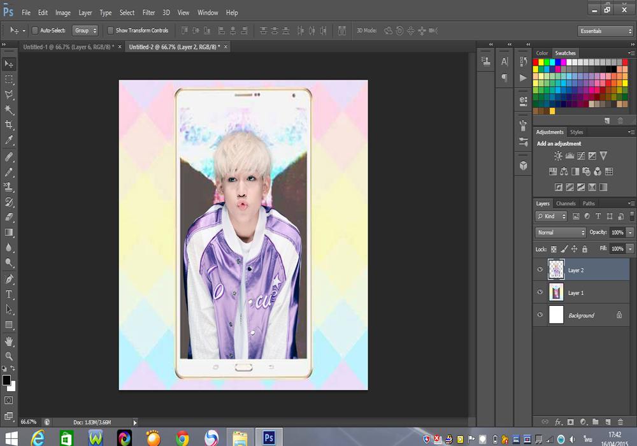Switch to Untitled-1 document tab
The width and height of the screenshot is (637, 446).
click(68, 47)
